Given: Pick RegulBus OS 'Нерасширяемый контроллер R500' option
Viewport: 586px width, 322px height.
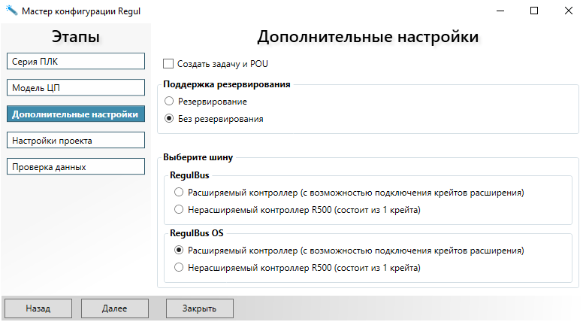Looking at the screenshot, I should (x=179, y=267).
